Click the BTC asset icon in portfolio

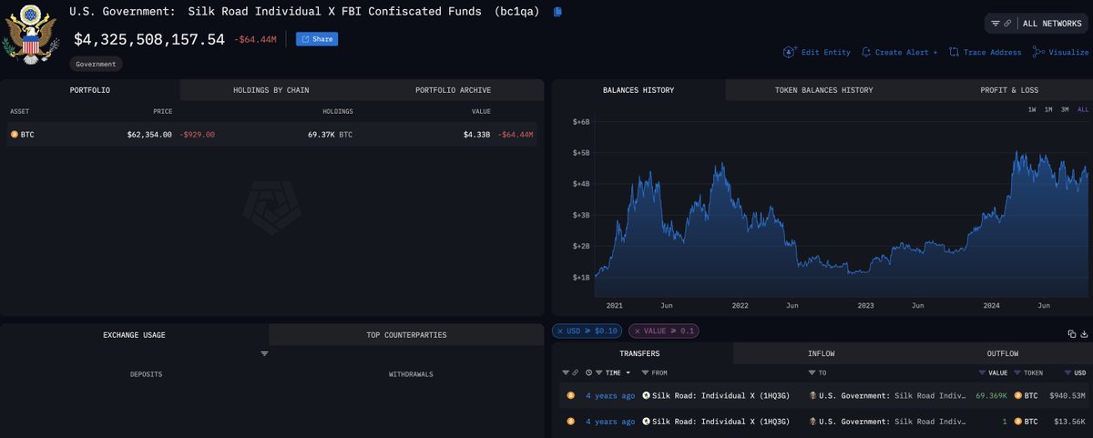(x=14, y=134)
